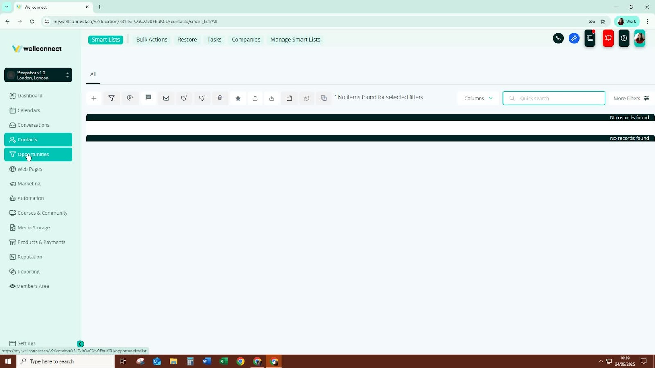Open Calendars in the sidebar
Screen dimensions: 655x368
click(38, 110)
